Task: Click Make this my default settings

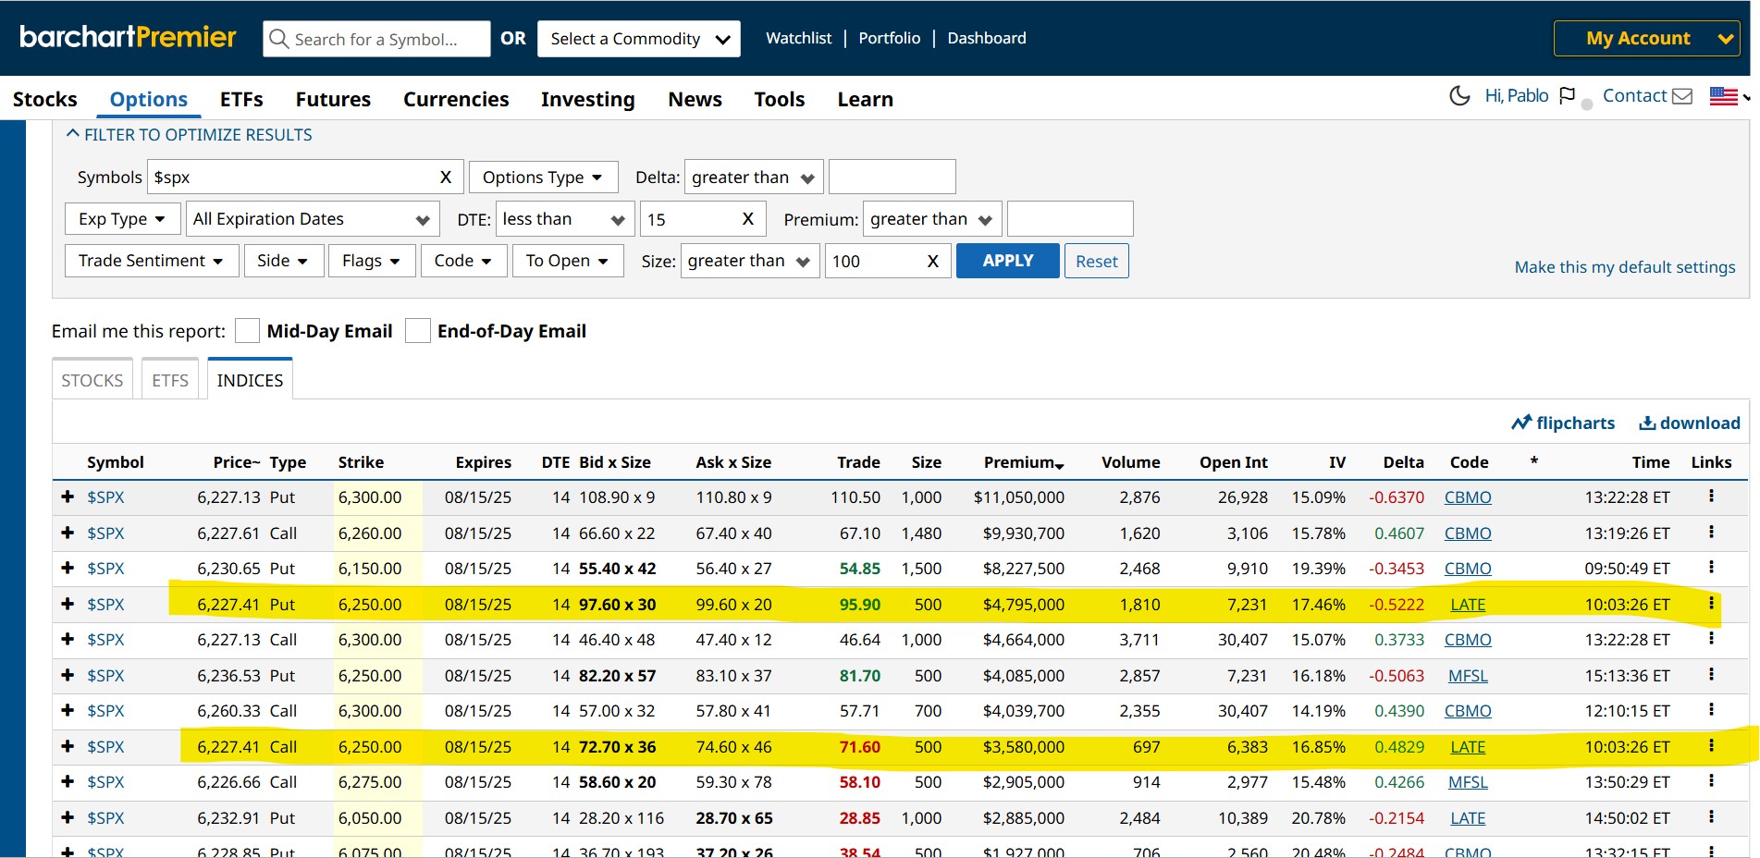Action: [x=1624, y=267]
